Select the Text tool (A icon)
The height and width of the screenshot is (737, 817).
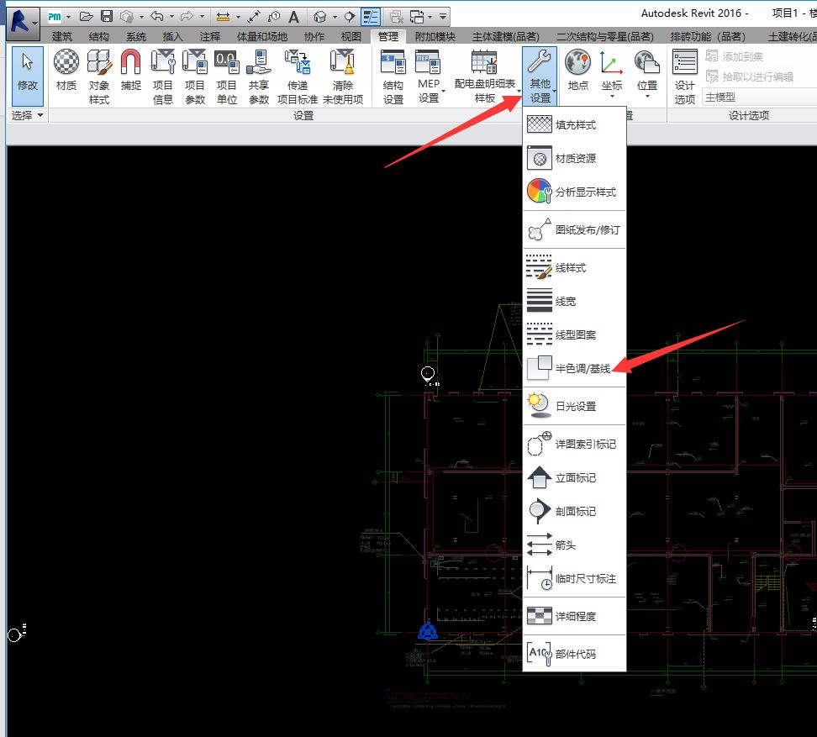point(294,17)
